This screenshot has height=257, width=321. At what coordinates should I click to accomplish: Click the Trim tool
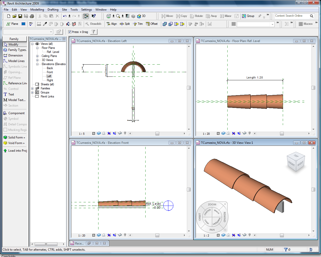point(138,24)
